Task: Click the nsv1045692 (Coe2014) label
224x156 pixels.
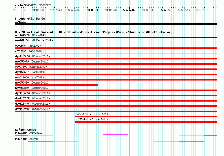Action: [30, 35]
